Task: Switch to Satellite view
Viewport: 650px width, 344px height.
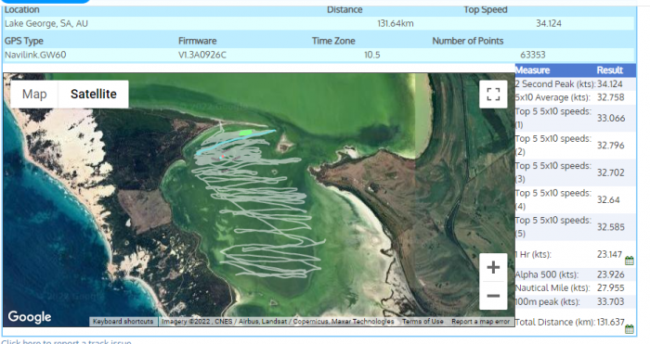Action: click(x=93, y=95)
